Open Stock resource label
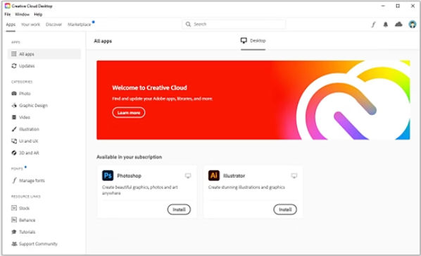 pos(24,208)
